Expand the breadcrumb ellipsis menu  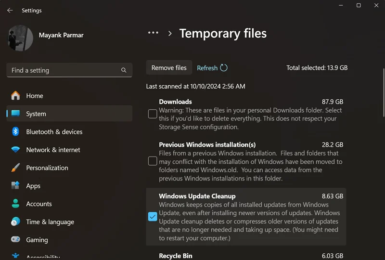pos(153,33)
